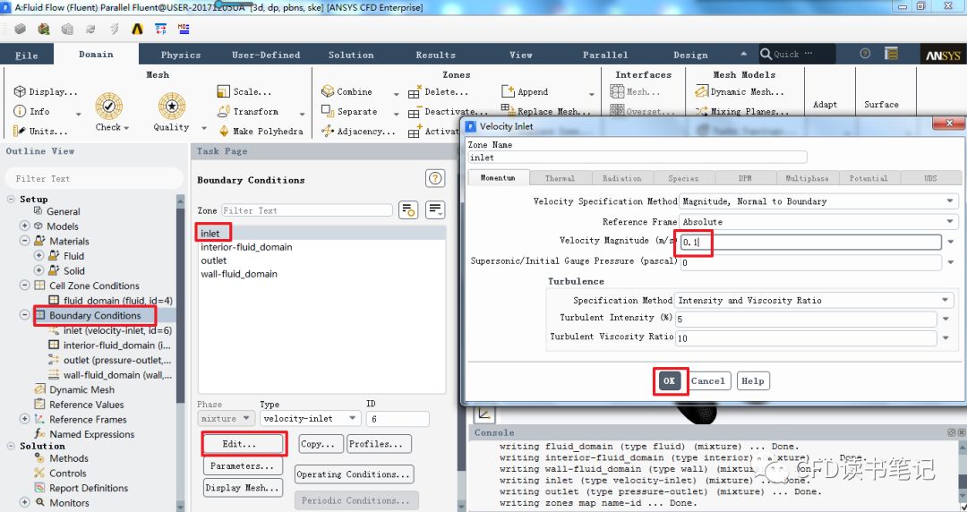967x512 pixels.
Task: Click the ribbon layout icon beside help
Action: click(891, 54)
